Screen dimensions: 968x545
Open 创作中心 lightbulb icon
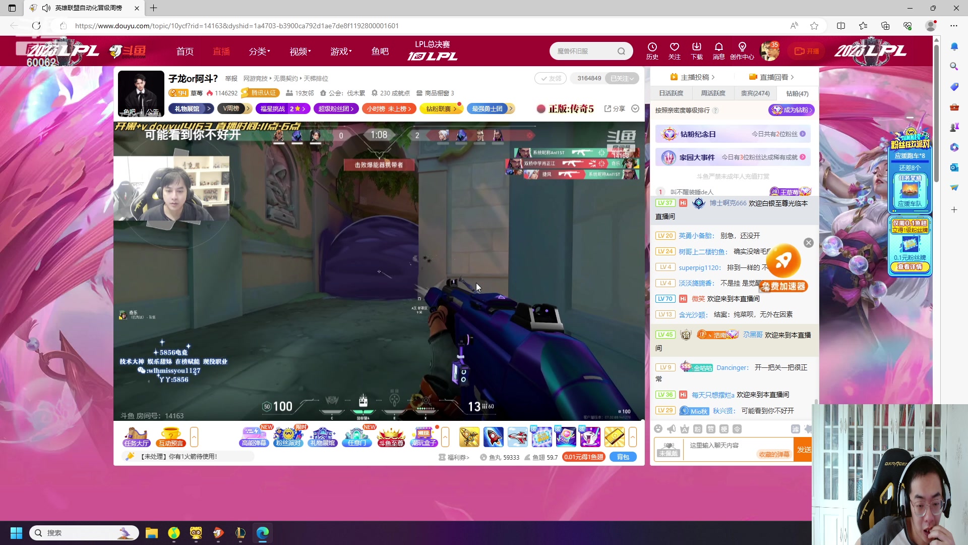(x=742, y=50)
